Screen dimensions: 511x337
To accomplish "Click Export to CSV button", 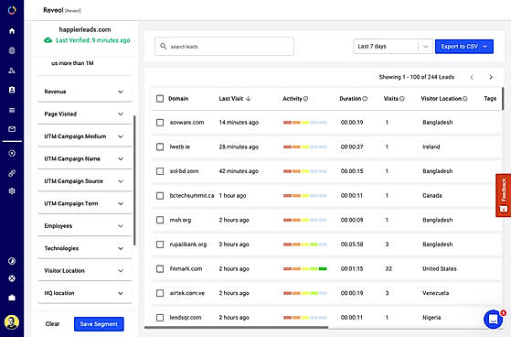I will pos(464,47).
